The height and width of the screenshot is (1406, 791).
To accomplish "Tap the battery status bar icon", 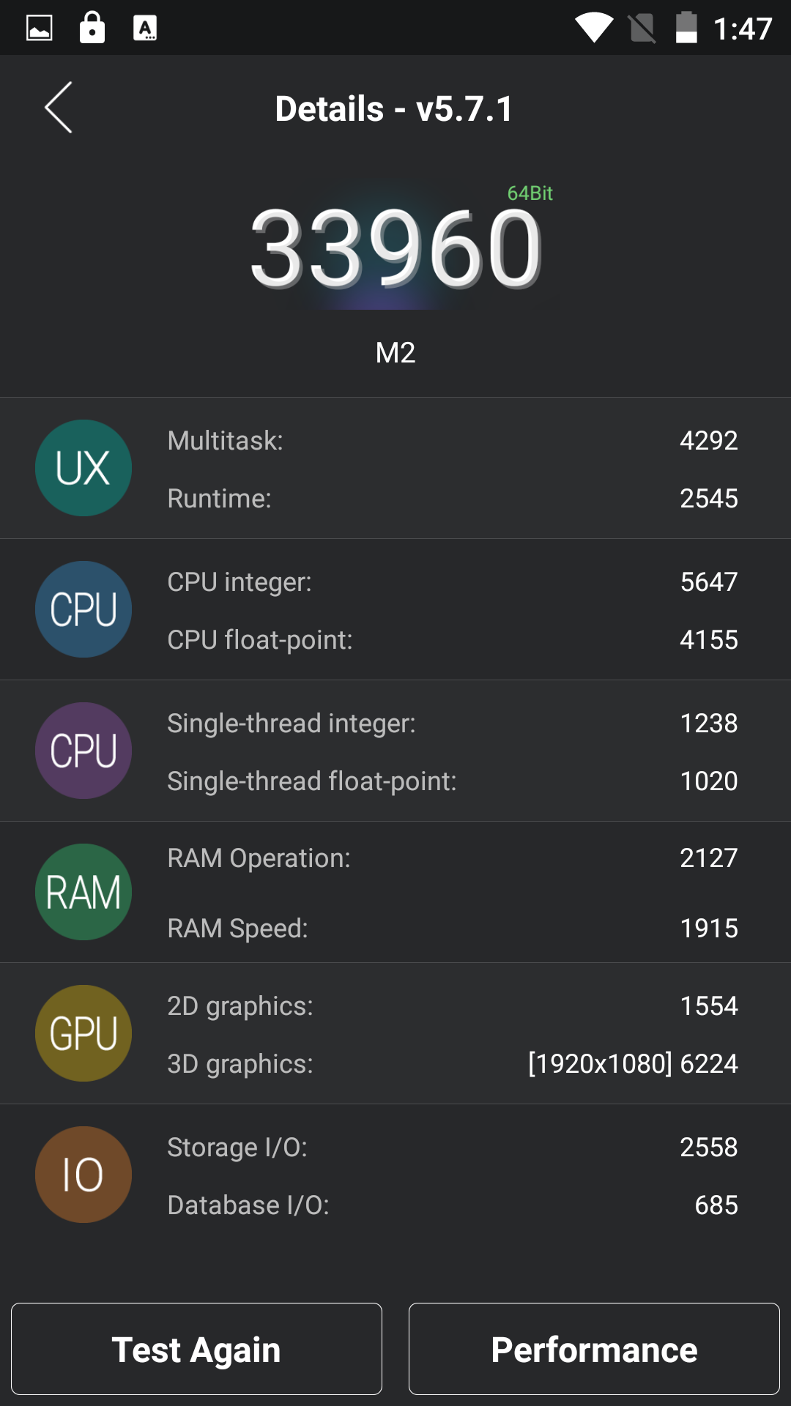I will pyautogui.click(x=686, y=28).
